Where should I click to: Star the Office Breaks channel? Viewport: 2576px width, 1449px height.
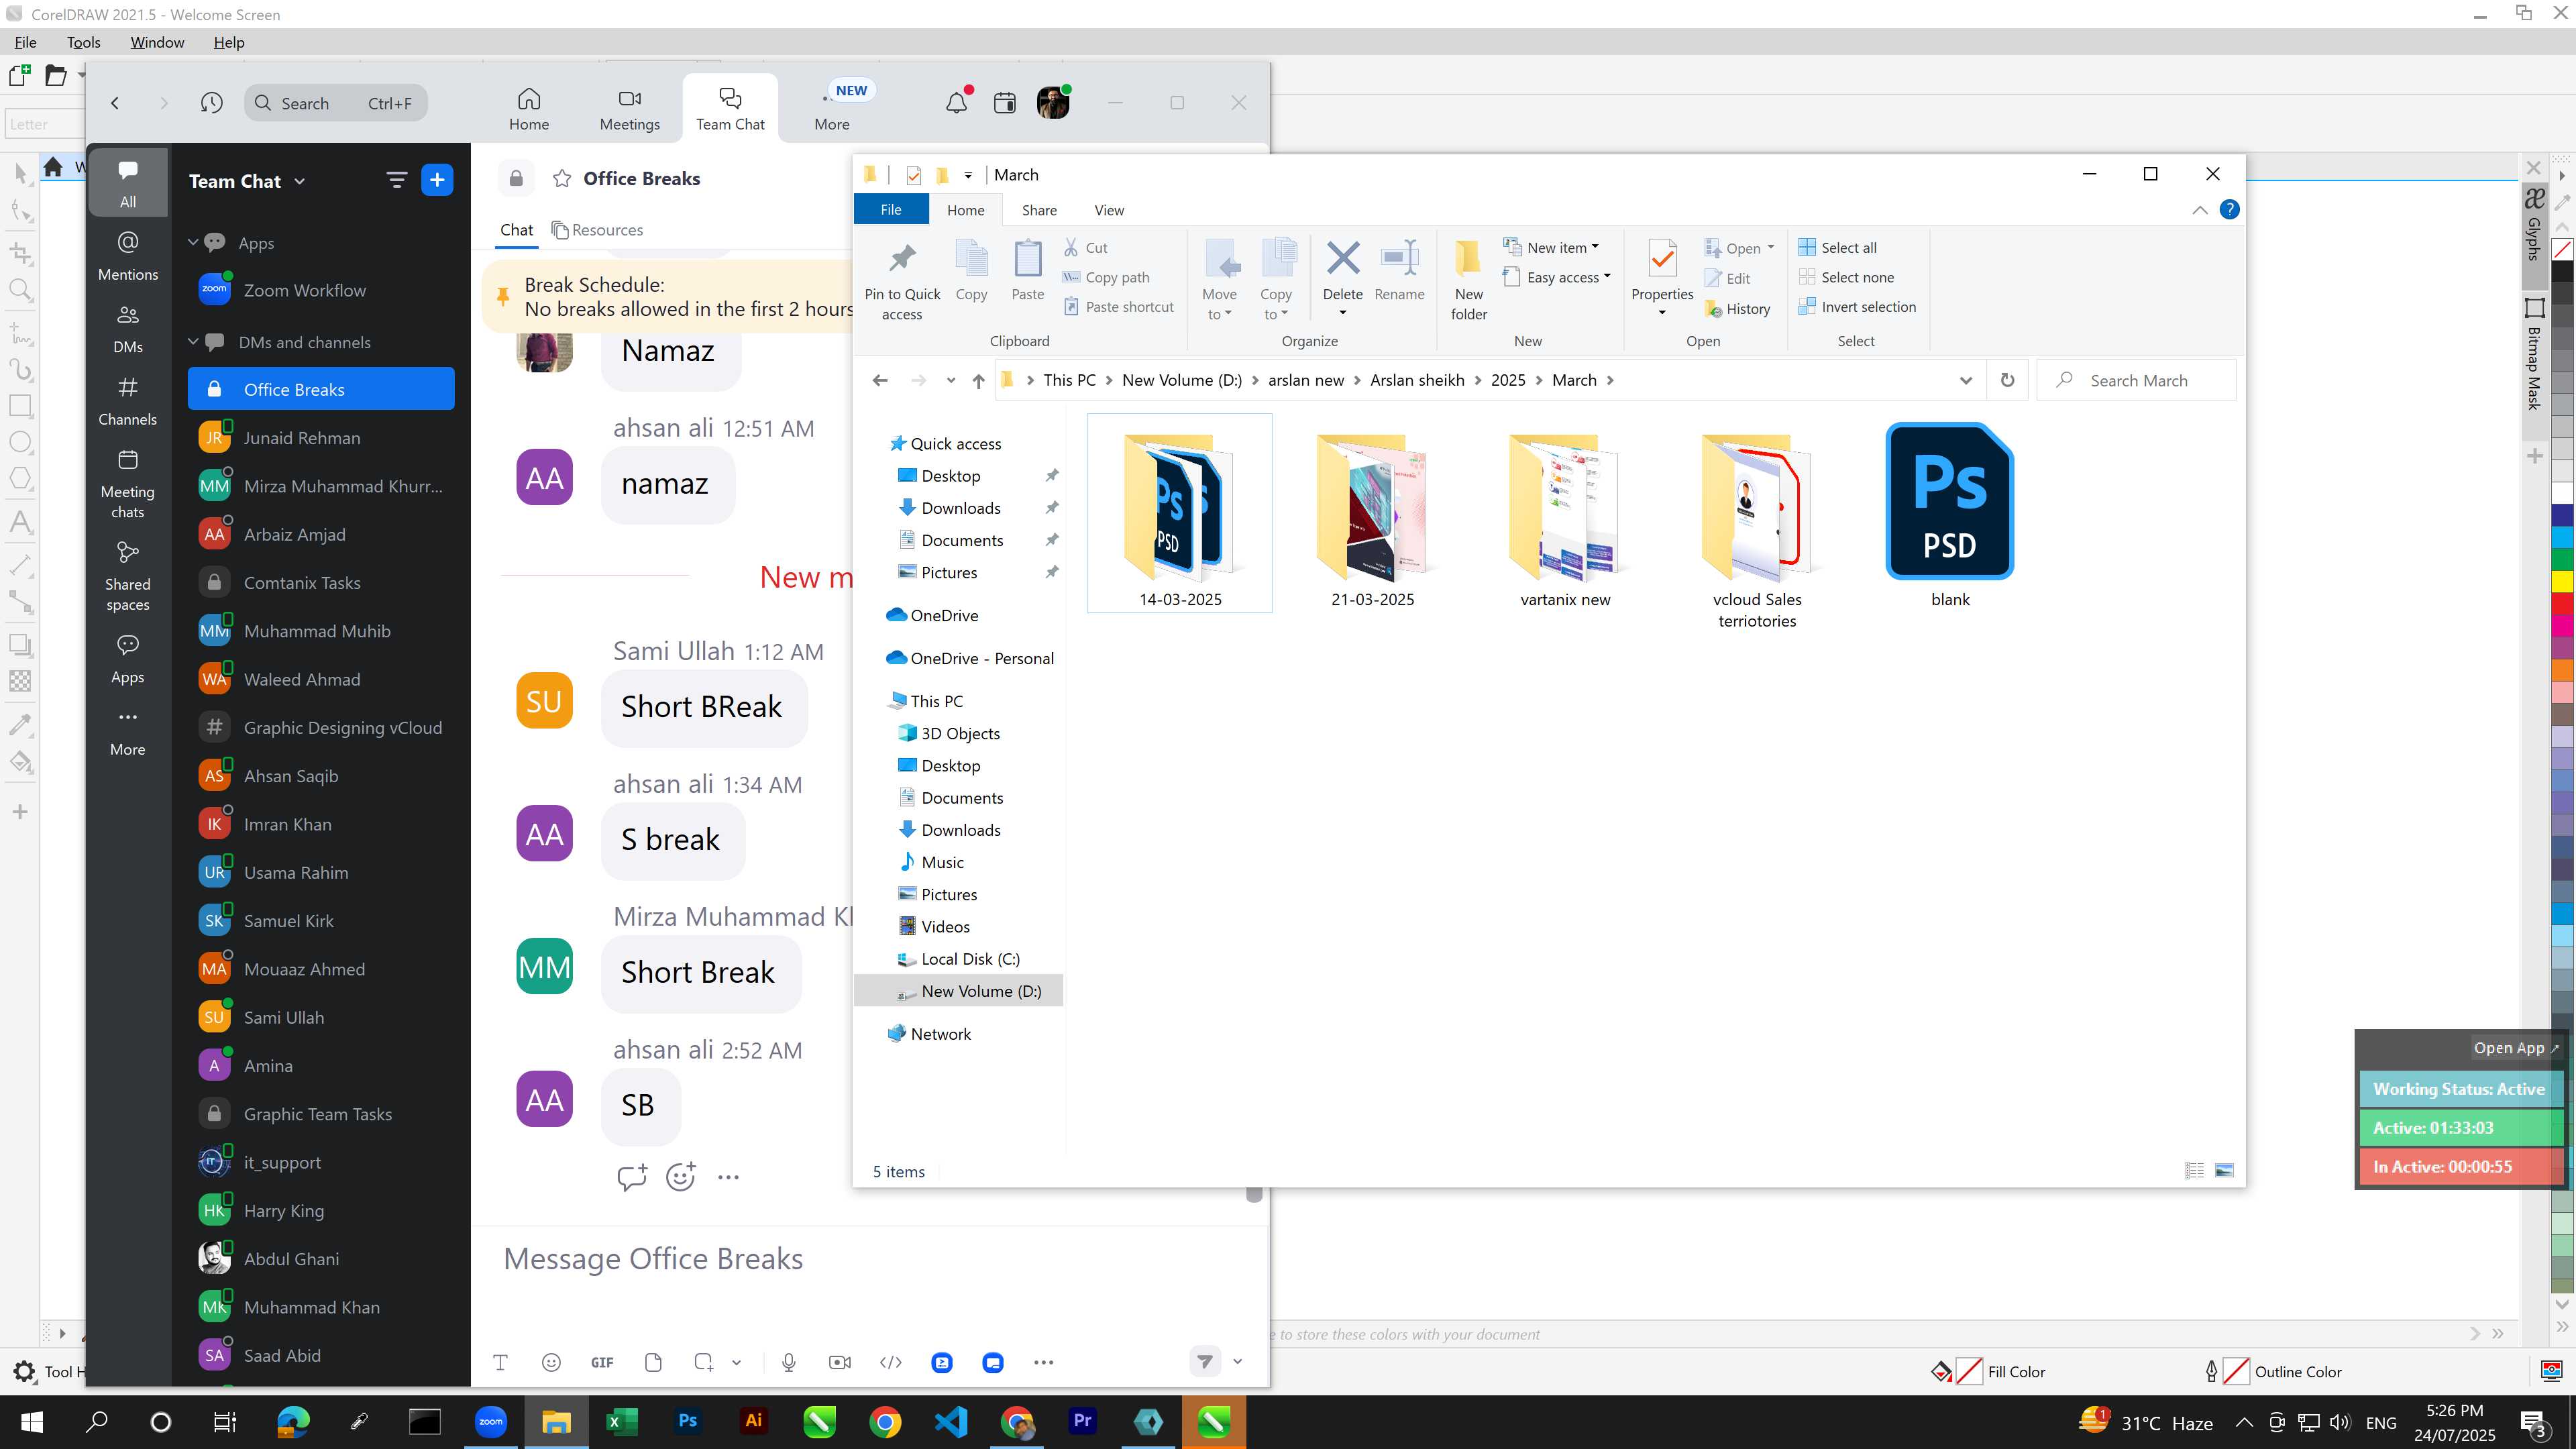(562, 179)
